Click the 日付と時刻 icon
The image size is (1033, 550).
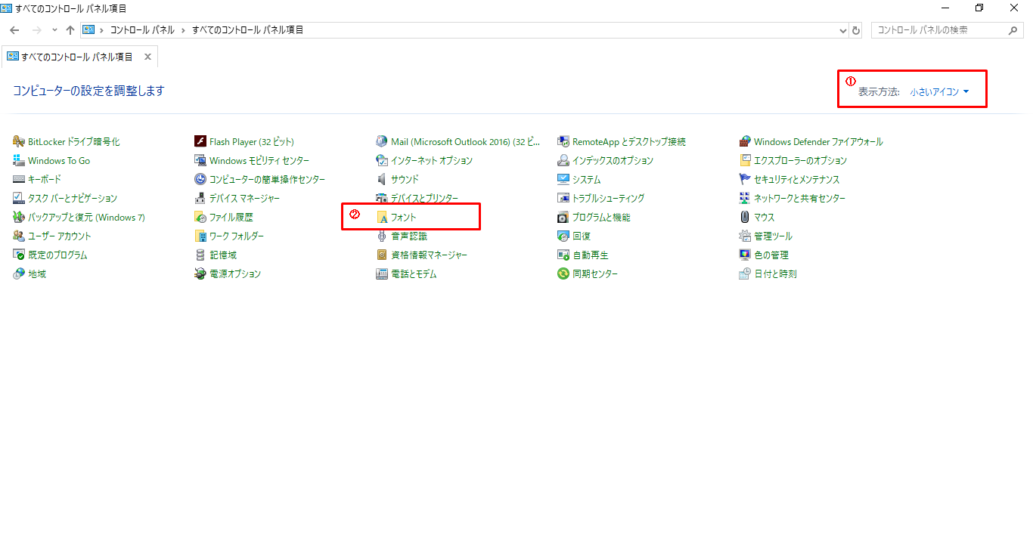pyautogui.click(x=745, y=274)
